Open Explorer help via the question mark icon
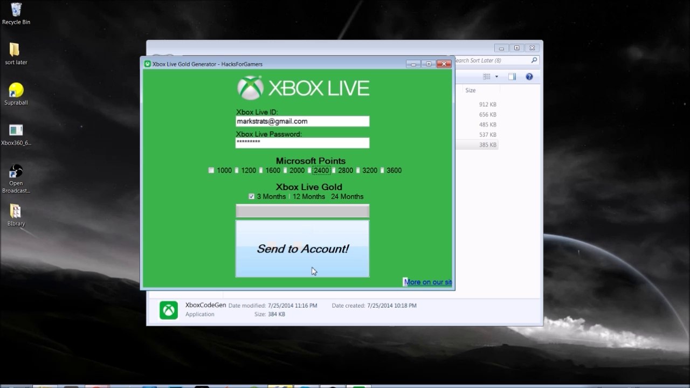The width and height of the screenshot is (690, 388). pyautogui.click(x=529, y=77)
